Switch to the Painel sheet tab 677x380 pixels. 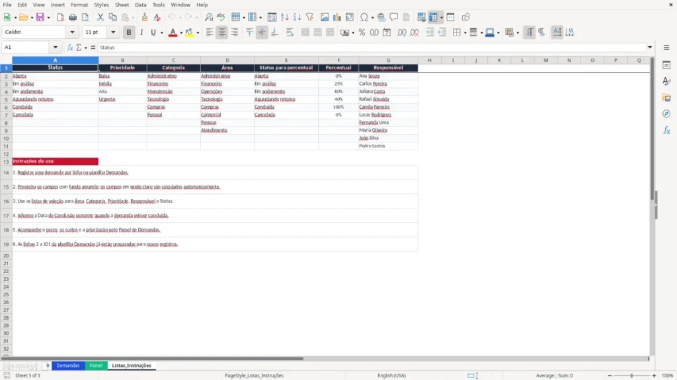[x=96, y=365]
